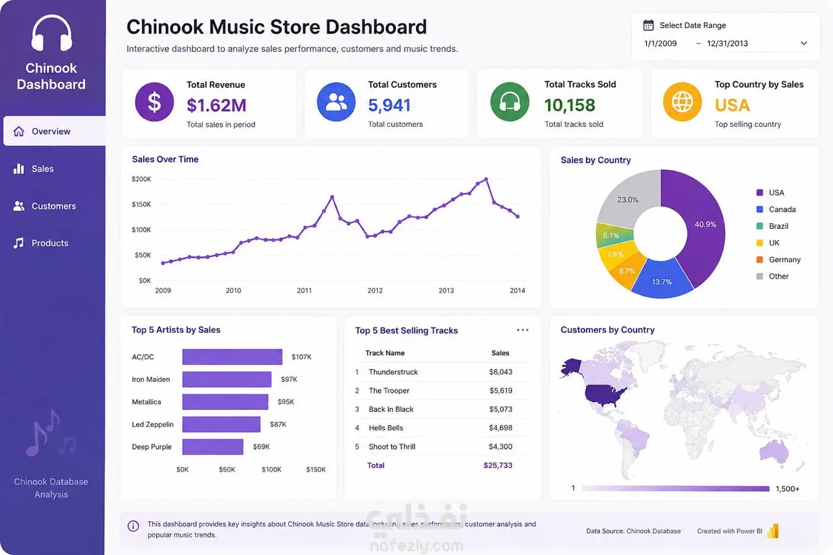The height and width of the screenshot is (555, 833).
Task: Click the Sales bar chart icon
Action: pyautogui.click(x=19, y=169)
